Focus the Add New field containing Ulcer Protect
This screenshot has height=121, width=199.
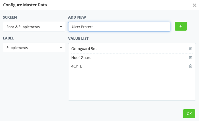(x=119, y=27)
